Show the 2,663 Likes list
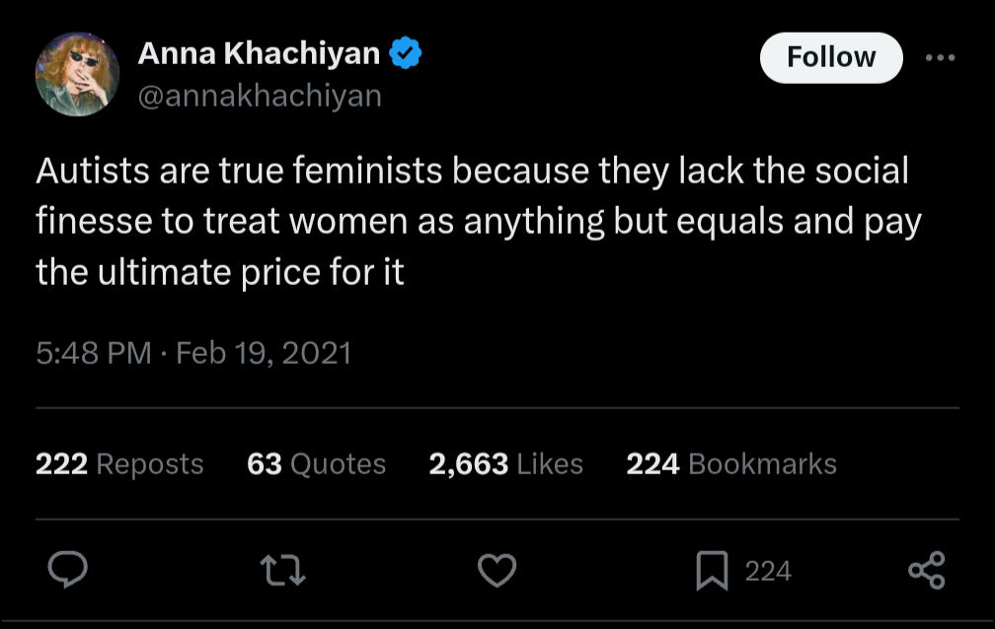The image size is (995, 629). [x=505, y=463]
